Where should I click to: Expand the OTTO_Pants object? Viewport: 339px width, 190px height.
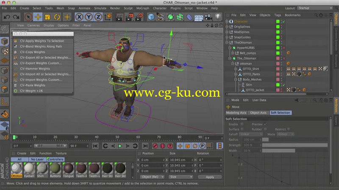(236, 74)
